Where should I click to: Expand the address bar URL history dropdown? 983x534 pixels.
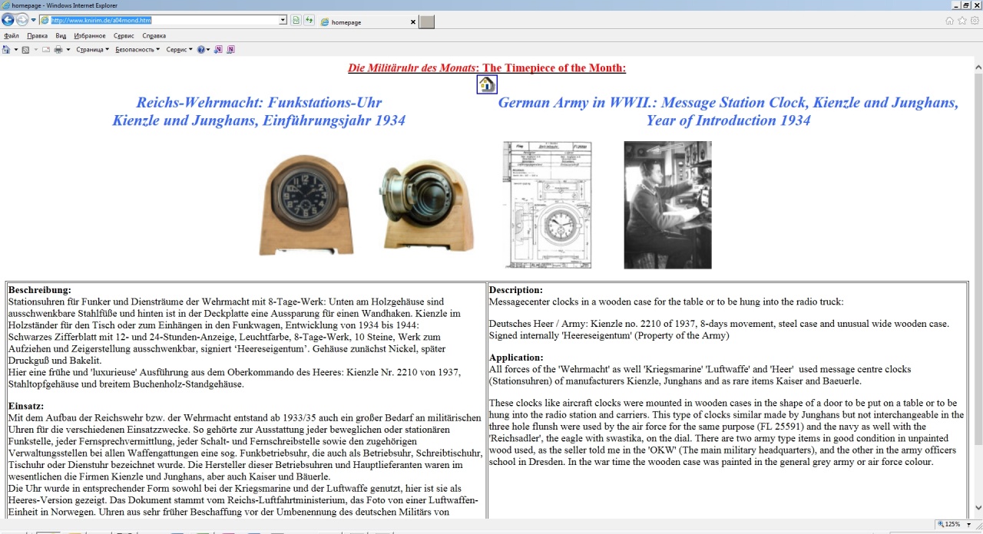tap(283, 20)
